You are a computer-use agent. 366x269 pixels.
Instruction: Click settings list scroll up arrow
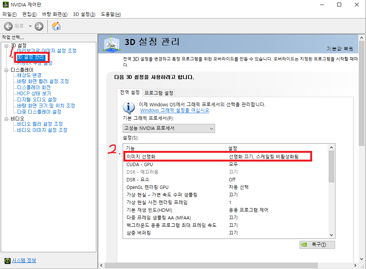point(332,147)
